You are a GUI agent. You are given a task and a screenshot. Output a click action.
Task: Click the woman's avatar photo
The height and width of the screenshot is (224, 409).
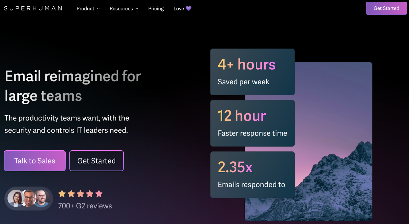[x=16, y=198]
